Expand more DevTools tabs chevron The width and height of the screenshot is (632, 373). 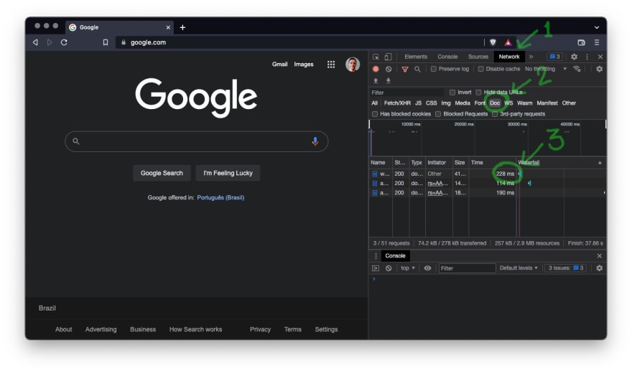coord(531,57)
